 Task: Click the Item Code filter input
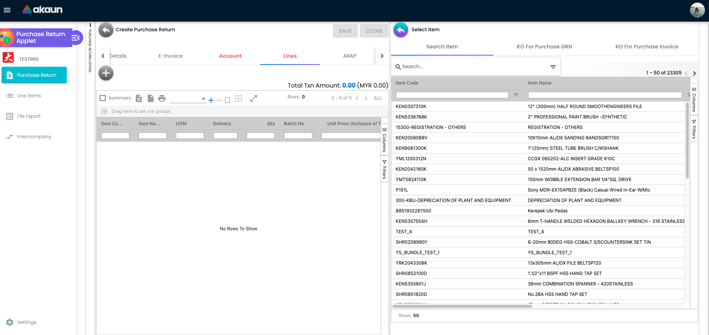point(452,95)
